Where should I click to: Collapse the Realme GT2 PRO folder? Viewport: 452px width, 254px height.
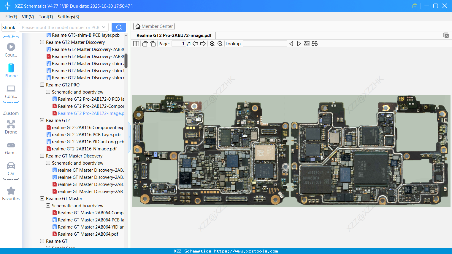42,85
